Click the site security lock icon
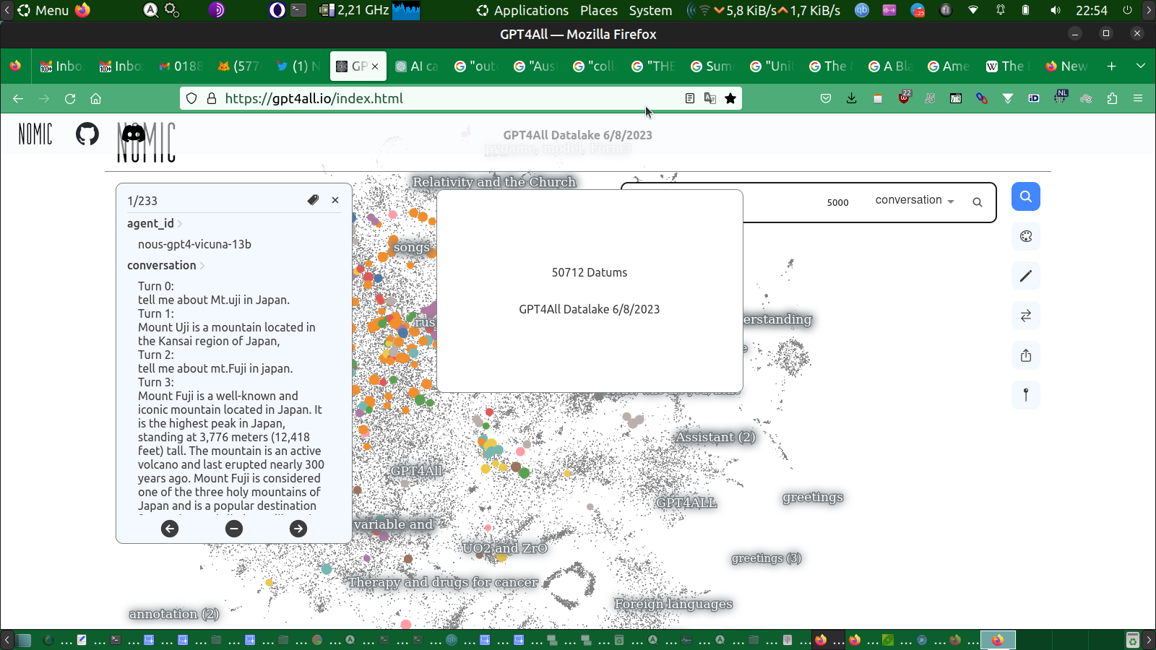The width and height of the screenshot is (1156, 650). pyautogui.click(x=212, y=98)
